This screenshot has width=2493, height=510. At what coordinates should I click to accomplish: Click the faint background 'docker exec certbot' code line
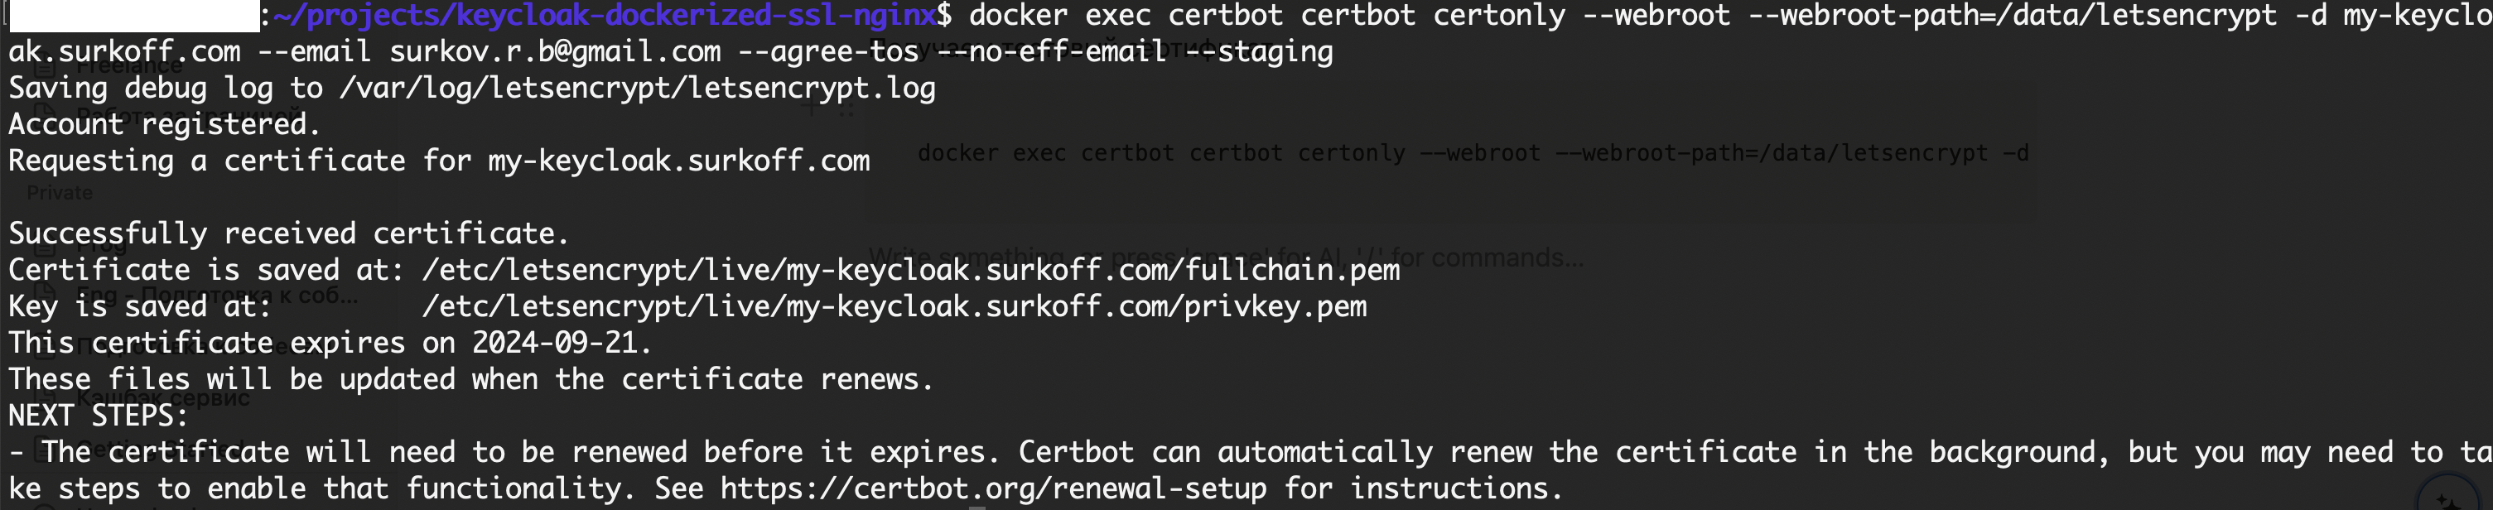[1472, 153]
